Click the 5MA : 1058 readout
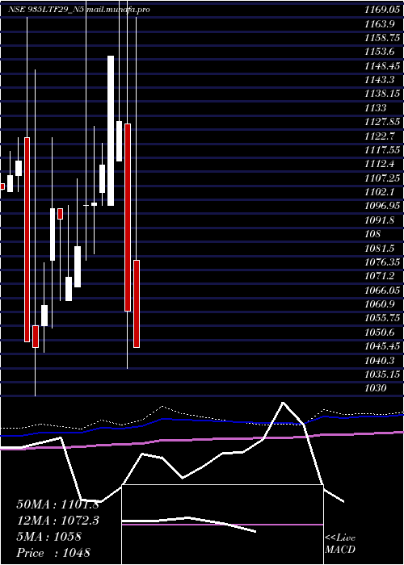This screenshot has width=404, height=565. click(48, 537)
